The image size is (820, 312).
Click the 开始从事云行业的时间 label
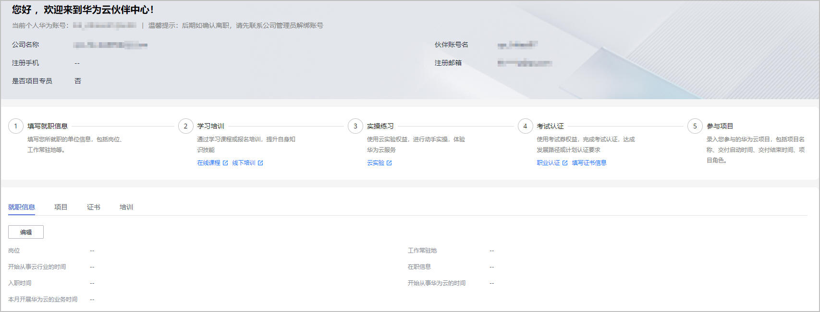[37, 267]
